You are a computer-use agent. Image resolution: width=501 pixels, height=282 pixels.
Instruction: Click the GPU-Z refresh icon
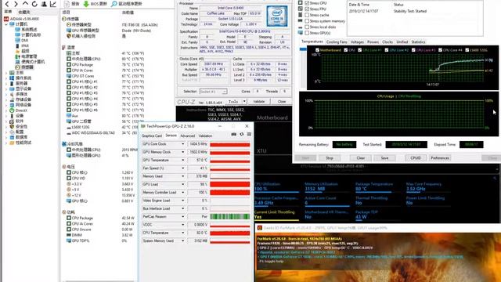coord(242,134)
